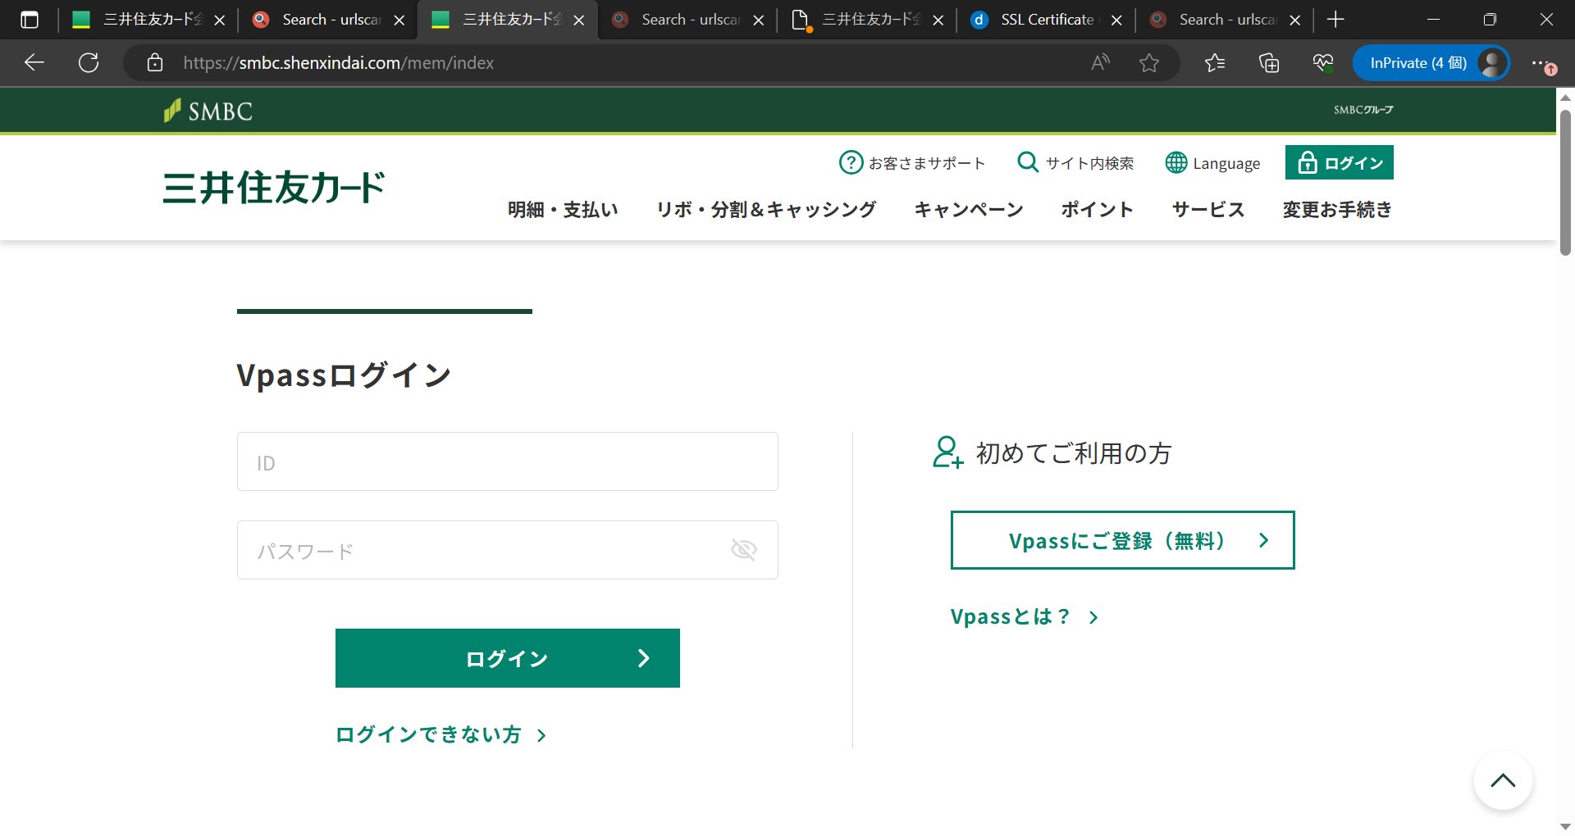Open InPrivate profile button
Image resolution: width=1575 pixels, height=836 pixels.
coord(1431,62)
